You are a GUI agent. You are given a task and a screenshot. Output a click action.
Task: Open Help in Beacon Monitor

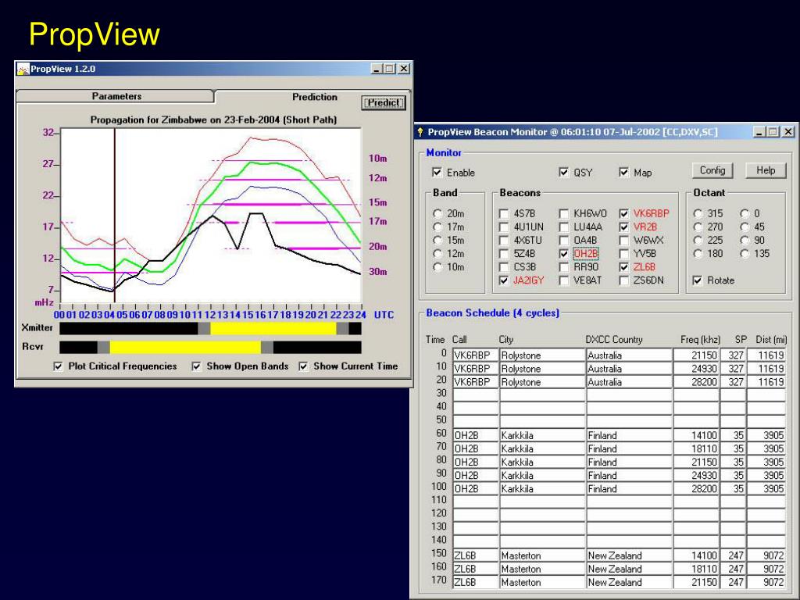(x=766, y=170)
